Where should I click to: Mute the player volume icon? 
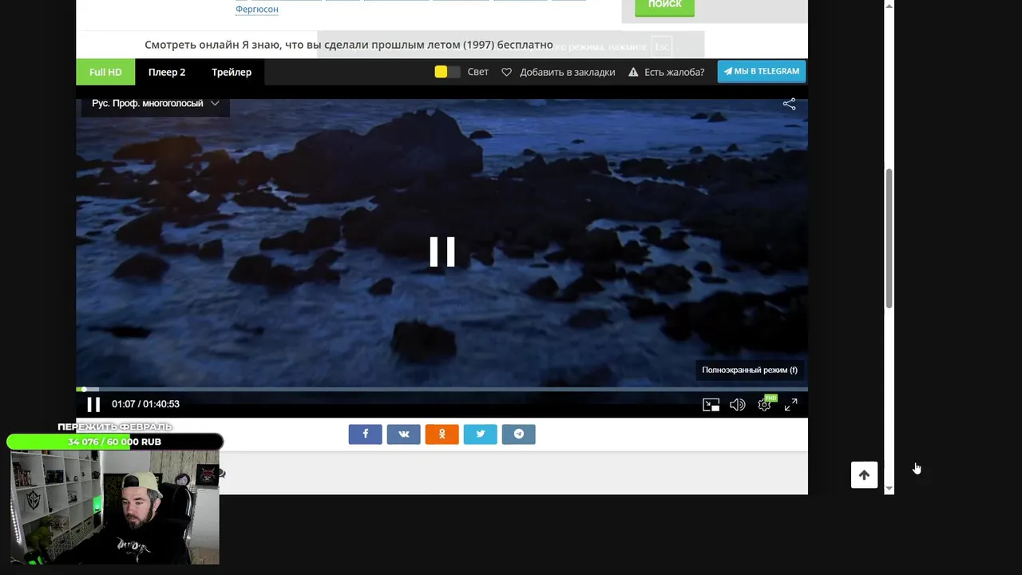[x=737, y=405]
